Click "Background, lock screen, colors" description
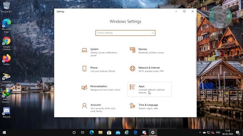This screenshot has height=136, width=243. pos(105,90)
